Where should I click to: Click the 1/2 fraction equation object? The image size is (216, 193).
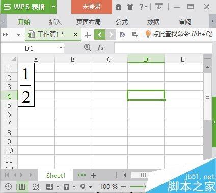(26, 85)
